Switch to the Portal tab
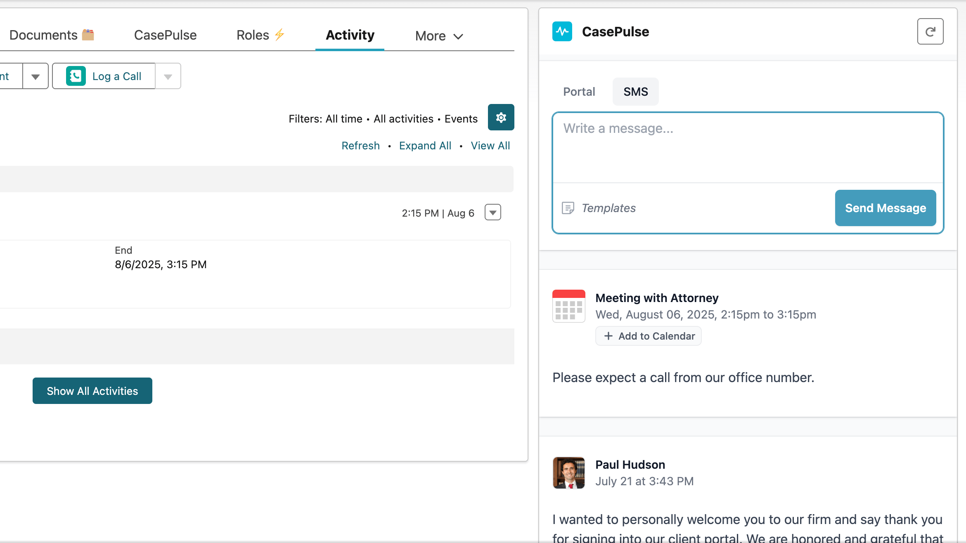This screenshot has height=543, width=966. coord(579,92)
